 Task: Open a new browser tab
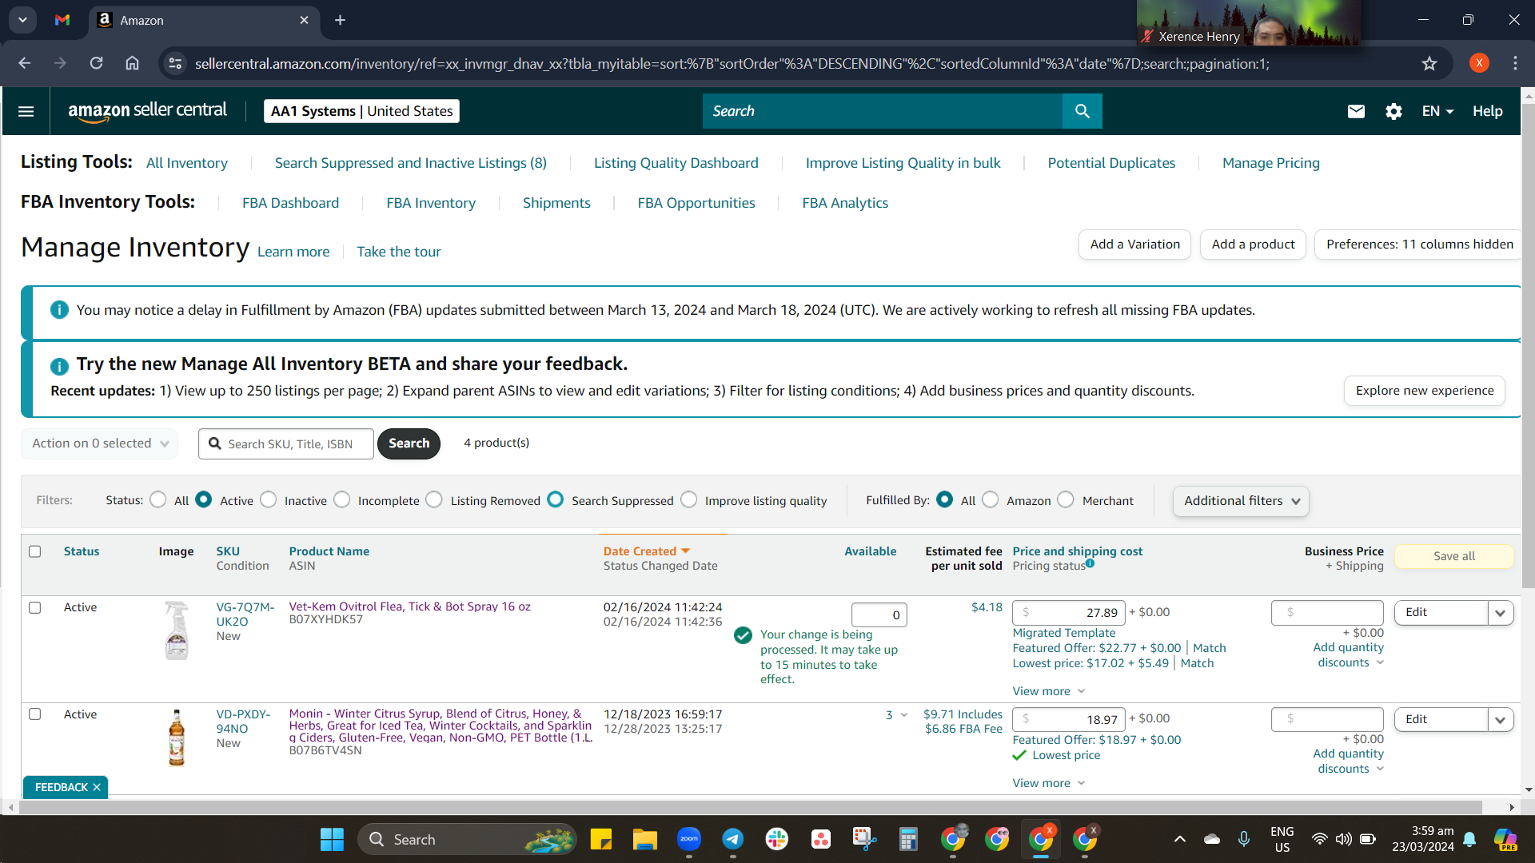tap(340, 20)
